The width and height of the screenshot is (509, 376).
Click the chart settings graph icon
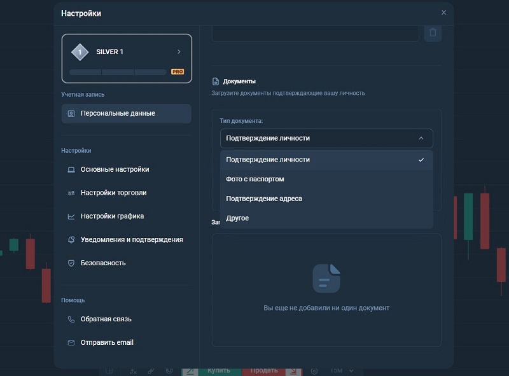coord(71,216)
